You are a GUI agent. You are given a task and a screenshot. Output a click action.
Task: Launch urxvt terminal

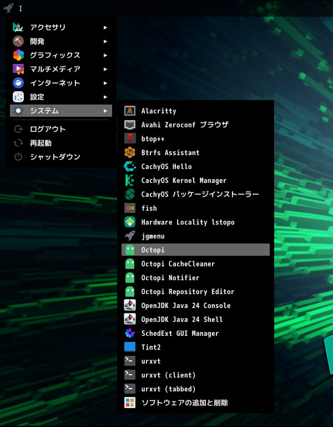pos(195,361)
